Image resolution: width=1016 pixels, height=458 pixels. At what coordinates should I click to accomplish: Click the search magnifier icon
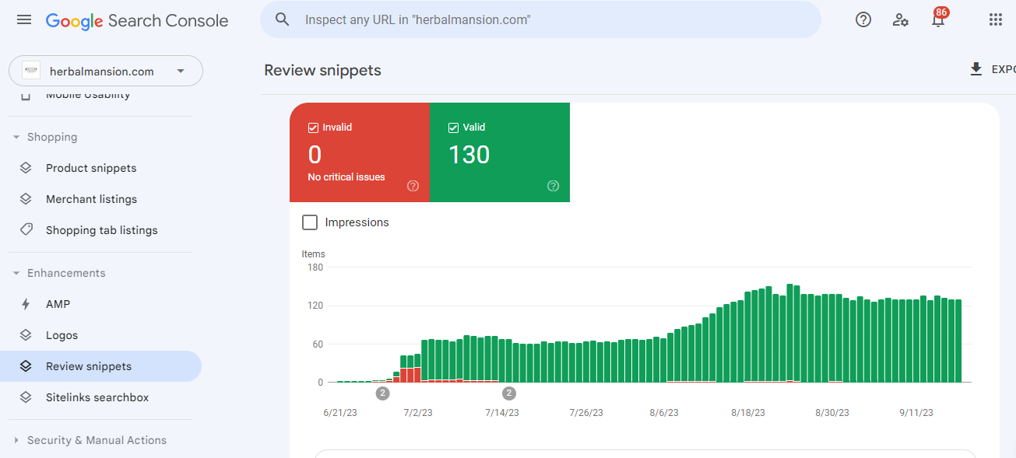[x=283, y=19]
